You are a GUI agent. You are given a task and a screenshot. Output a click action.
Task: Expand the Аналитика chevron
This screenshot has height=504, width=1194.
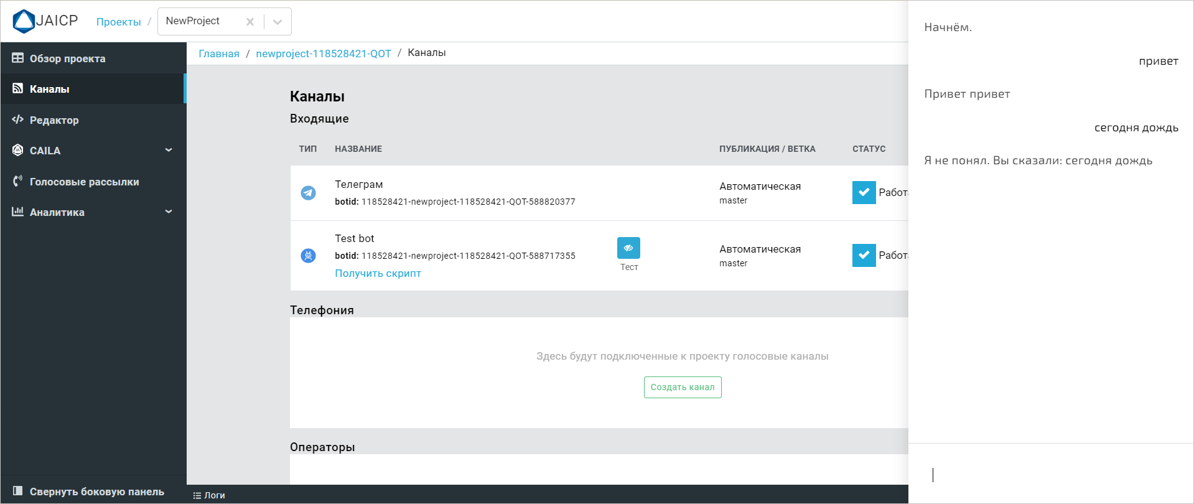169,212
